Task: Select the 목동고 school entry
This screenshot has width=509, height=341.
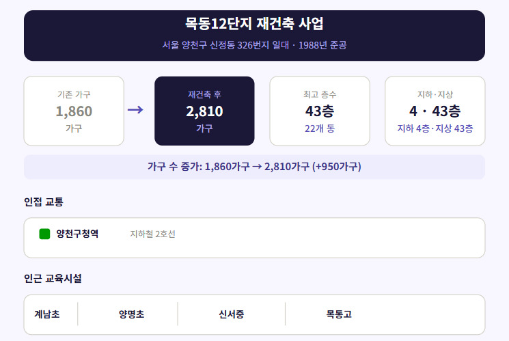Action: (x=339, y=314)
